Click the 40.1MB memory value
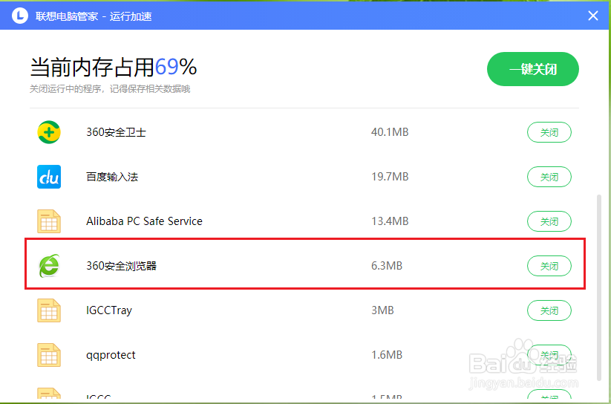The width and height of the screenshot is (611, 404). [x=390, y=132]
